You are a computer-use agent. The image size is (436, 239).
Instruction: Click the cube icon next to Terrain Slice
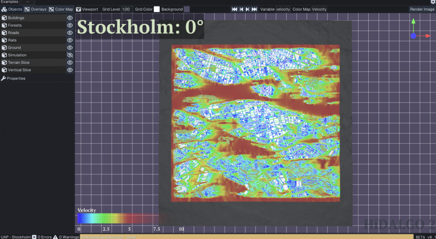4,63
